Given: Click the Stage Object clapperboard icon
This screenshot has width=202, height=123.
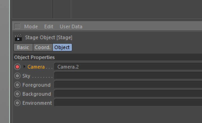Looking at the screenshot, I should point(18,38).
